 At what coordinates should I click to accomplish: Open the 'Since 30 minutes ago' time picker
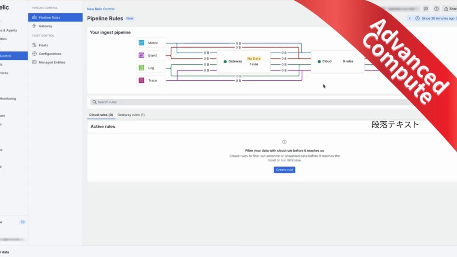pos(436,18)
